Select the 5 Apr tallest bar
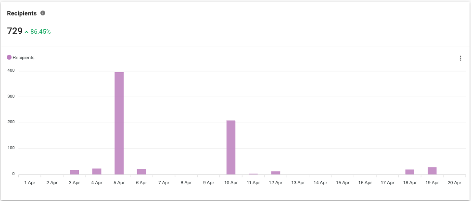The height and width of the screenshot is (201, 471). coord(119,123)
